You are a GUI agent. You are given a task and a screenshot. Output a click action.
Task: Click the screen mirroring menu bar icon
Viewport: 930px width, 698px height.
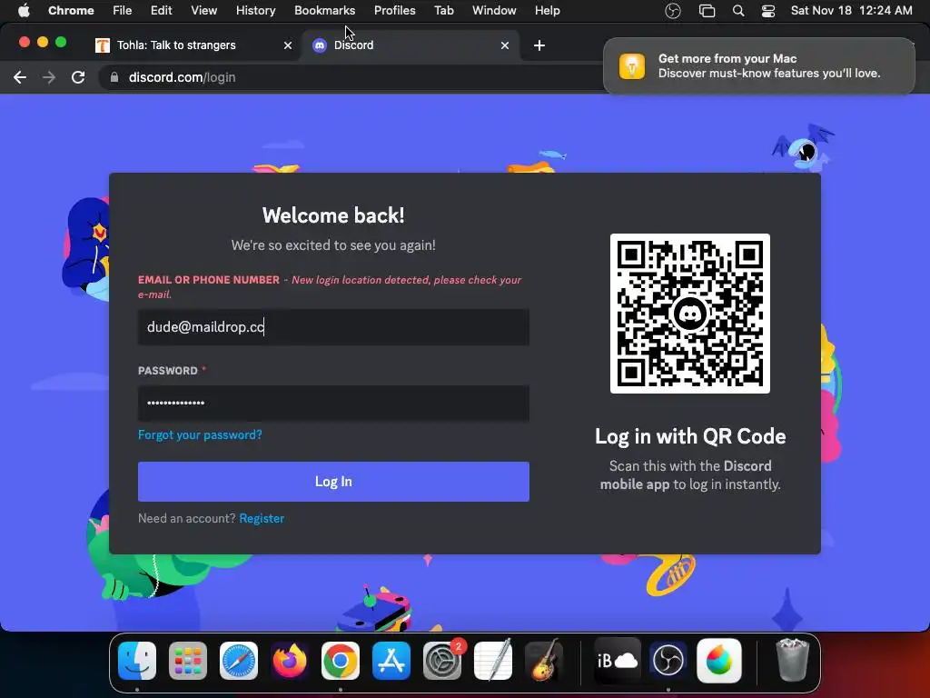[707, 11]
